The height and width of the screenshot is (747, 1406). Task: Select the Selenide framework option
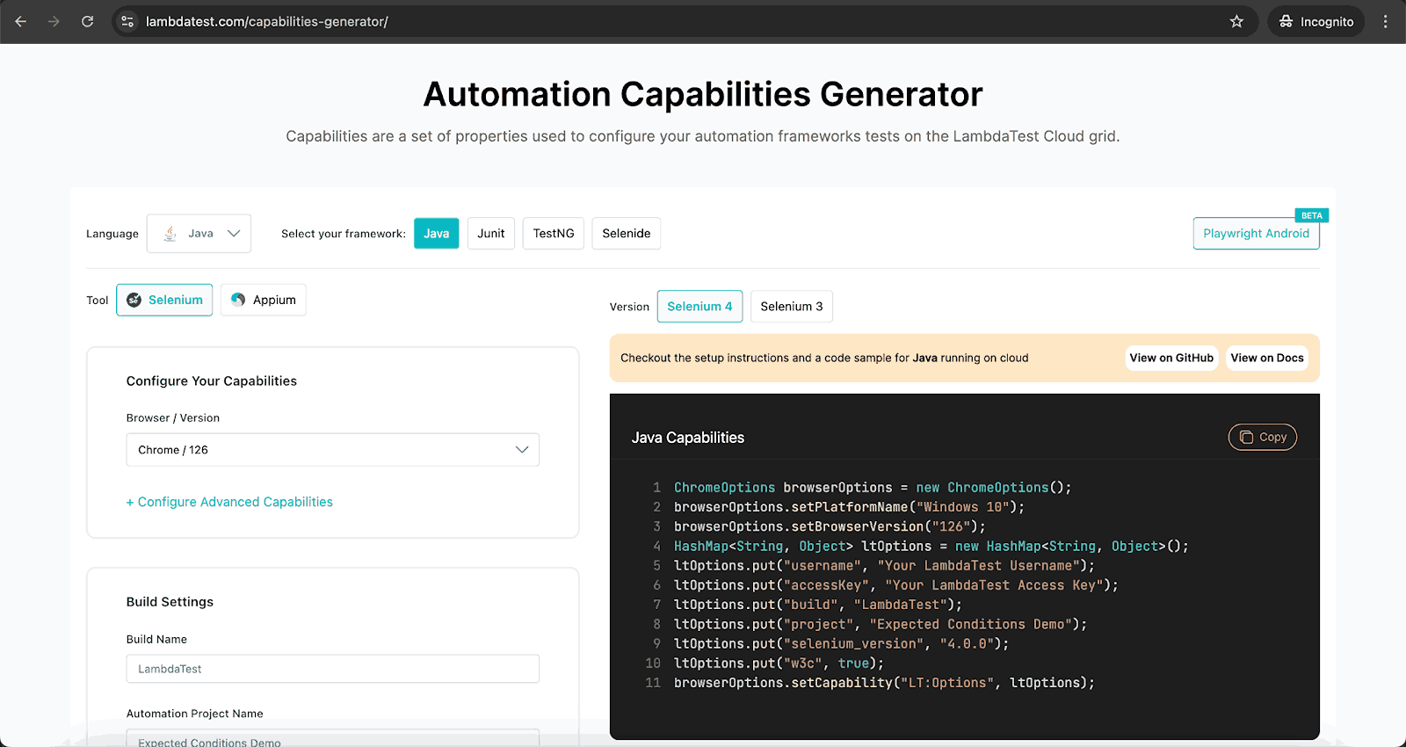[626, 233]
